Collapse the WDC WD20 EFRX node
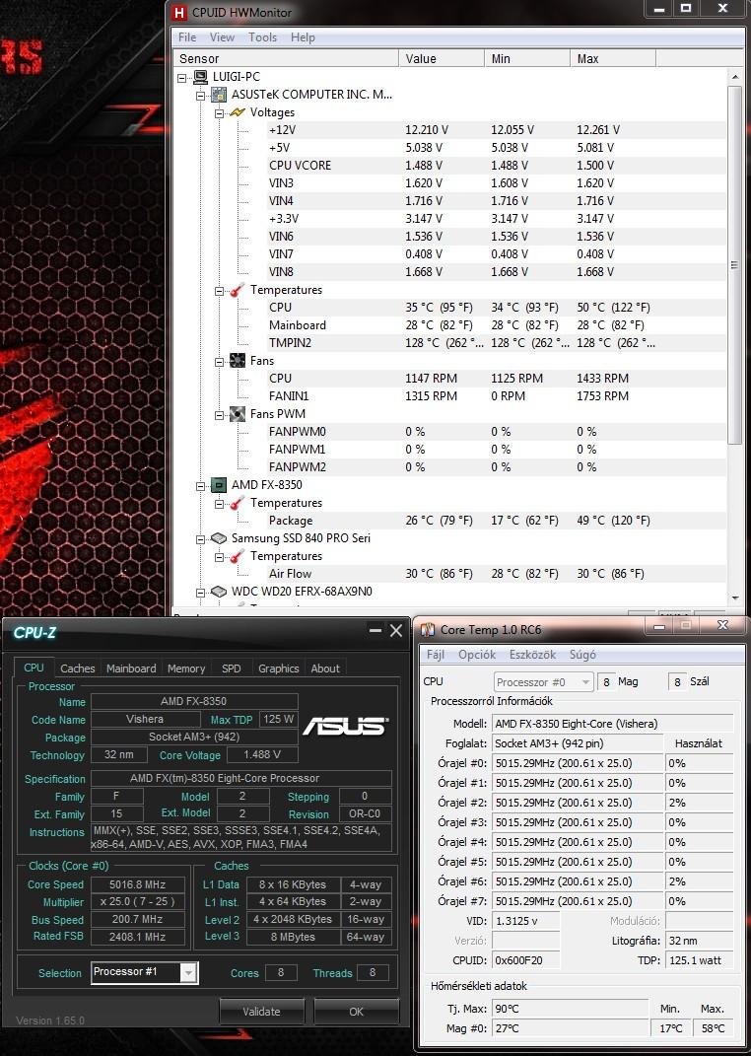Screen dimensions: 751x1056 click(x=200, y=592)
